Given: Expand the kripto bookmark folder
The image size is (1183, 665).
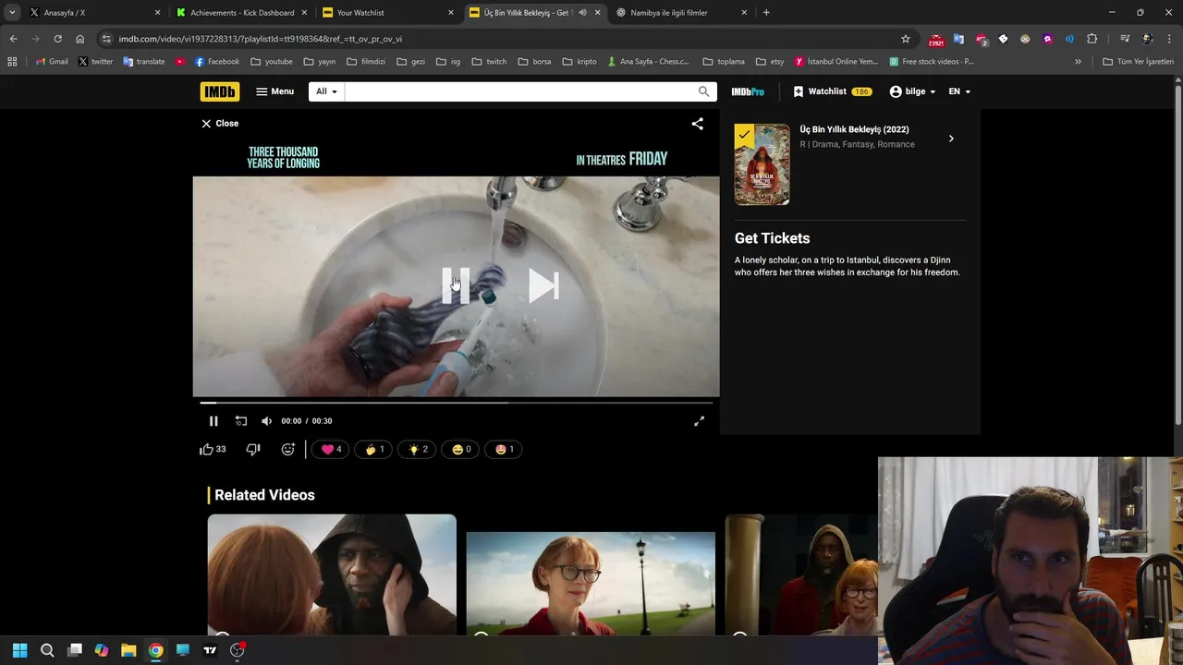Looking at the screenshot, I should tap(579, 62).
